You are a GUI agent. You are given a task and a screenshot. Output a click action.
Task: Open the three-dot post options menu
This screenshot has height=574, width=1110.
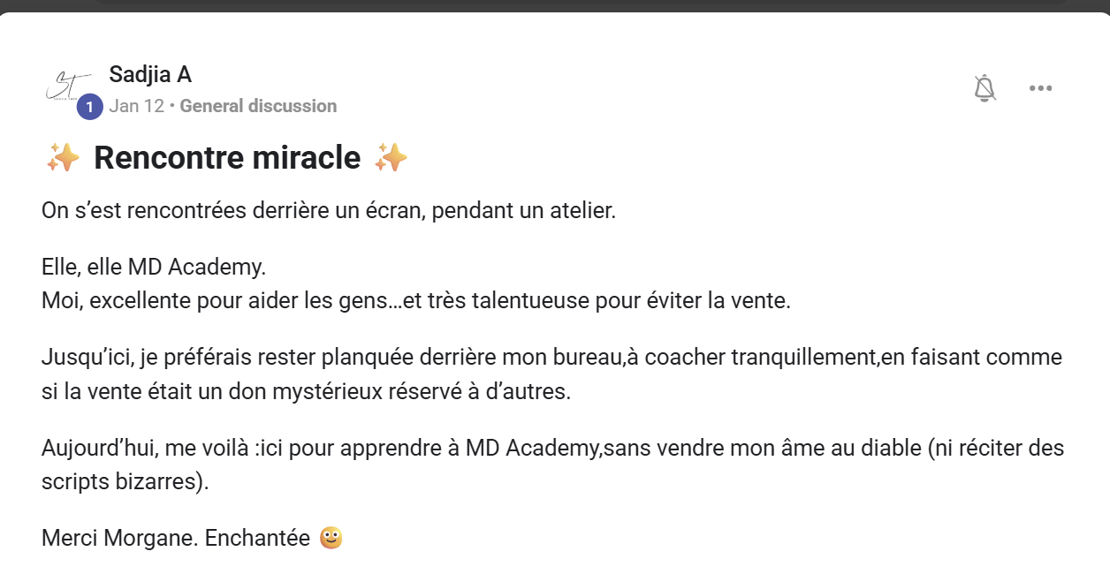click(x=1040, y=88)
